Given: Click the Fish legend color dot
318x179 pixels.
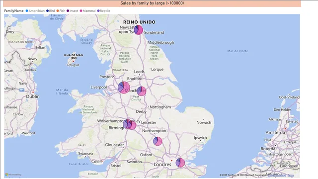Looking at the screenshot, I should pyautogui.click(x=58, y=11).
